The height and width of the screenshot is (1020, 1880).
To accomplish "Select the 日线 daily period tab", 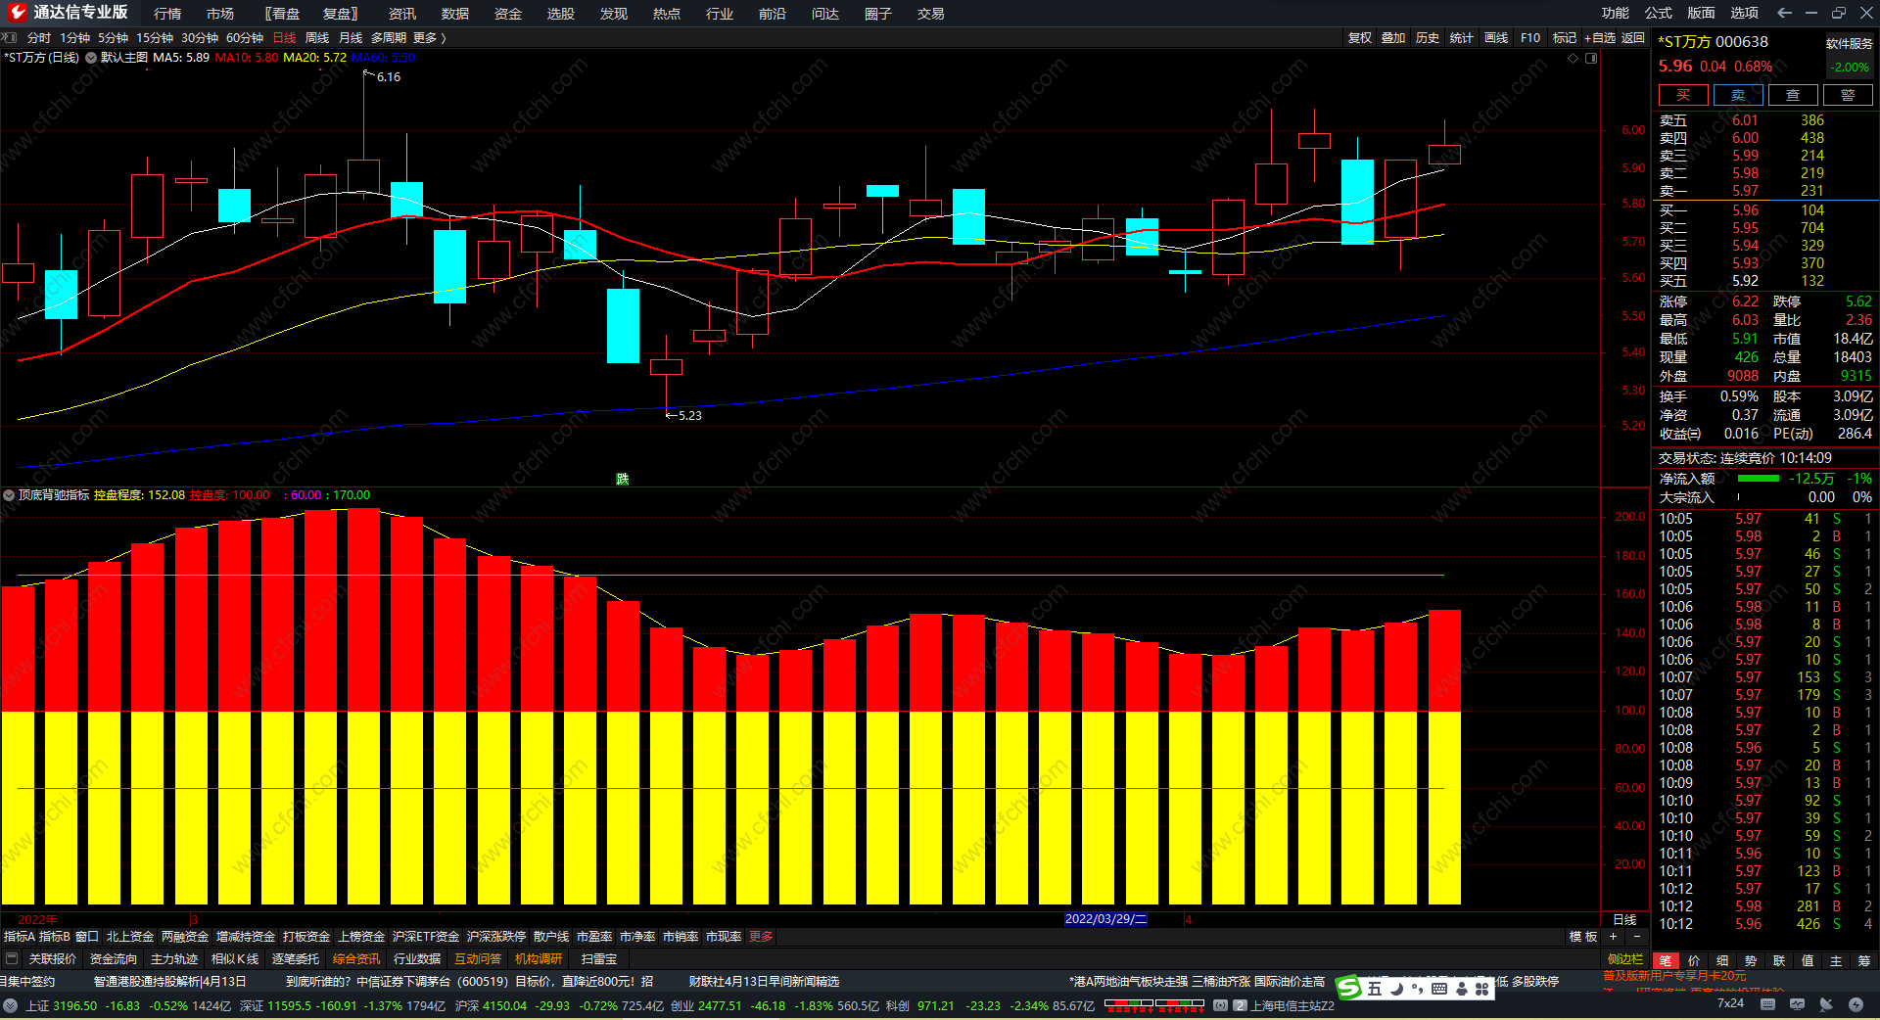I will pyautogui.click(x=284, y=38).
